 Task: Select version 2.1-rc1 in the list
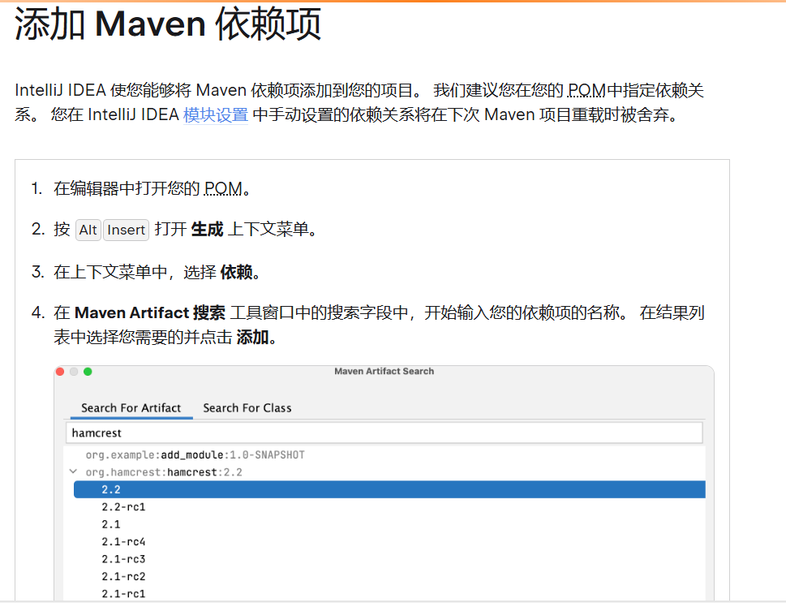point(123,594)
